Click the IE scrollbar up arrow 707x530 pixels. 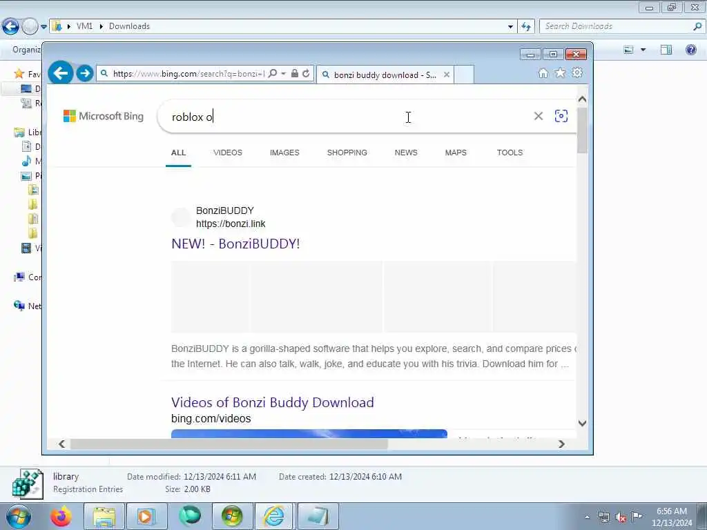click(x=582, y=99)
